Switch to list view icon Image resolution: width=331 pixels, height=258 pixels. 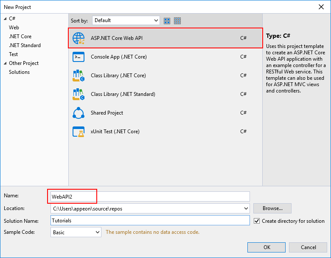point(167,20)
